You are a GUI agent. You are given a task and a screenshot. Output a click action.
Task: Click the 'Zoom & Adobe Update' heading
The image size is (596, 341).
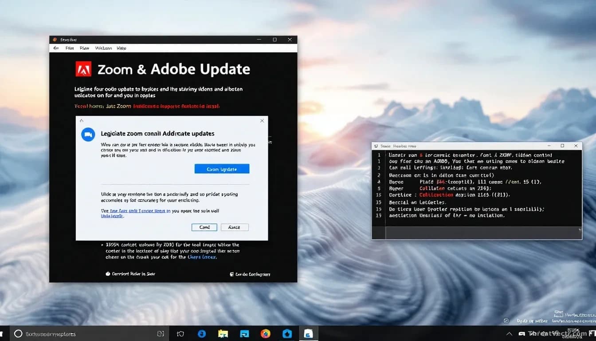click(x=174, y=69)
